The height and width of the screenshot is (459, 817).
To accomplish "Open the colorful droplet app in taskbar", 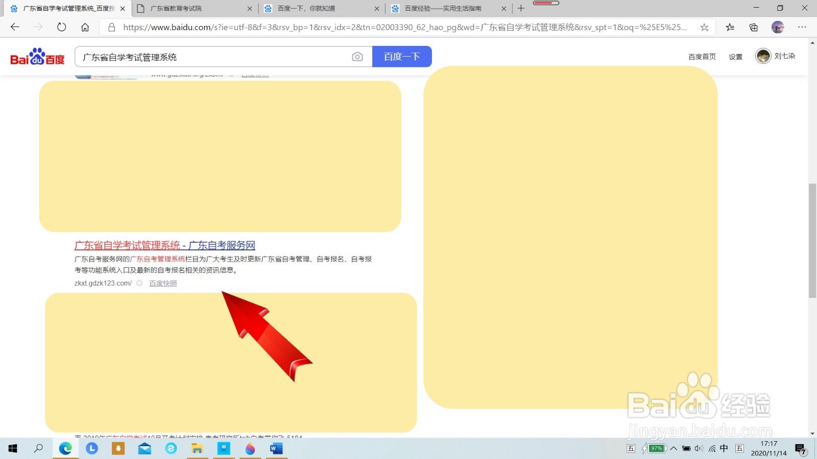I will click(x=250, y=448).
